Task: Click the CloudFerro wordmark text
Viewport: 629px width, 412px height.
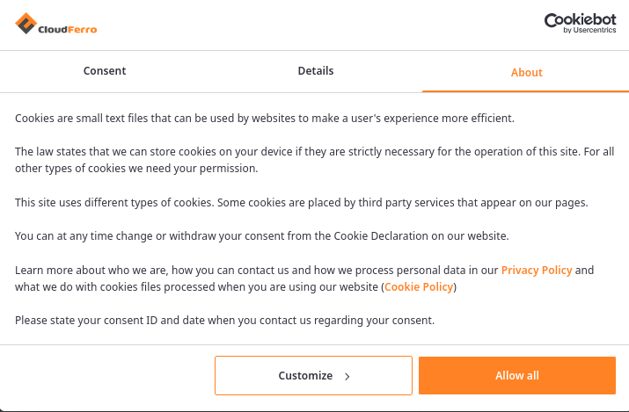Action: coord(67,29)
